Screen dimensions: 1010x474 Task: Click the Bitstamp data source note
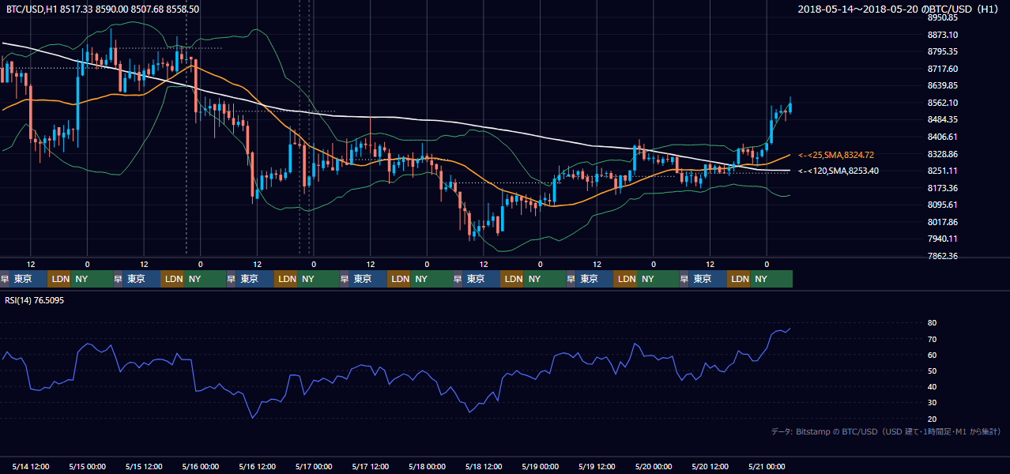pyautogui.click(x=886, y=431)
